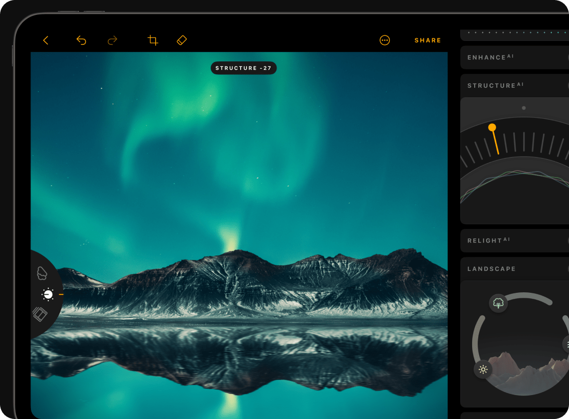Select the cloud icon in the side wheel

pos(42,273)
